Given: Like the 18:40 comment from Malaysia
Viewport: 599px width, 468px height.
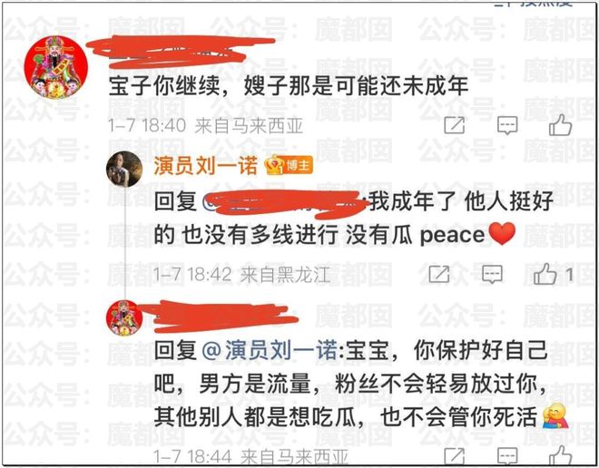Looking at the screenshot, I should click(560, 125).
